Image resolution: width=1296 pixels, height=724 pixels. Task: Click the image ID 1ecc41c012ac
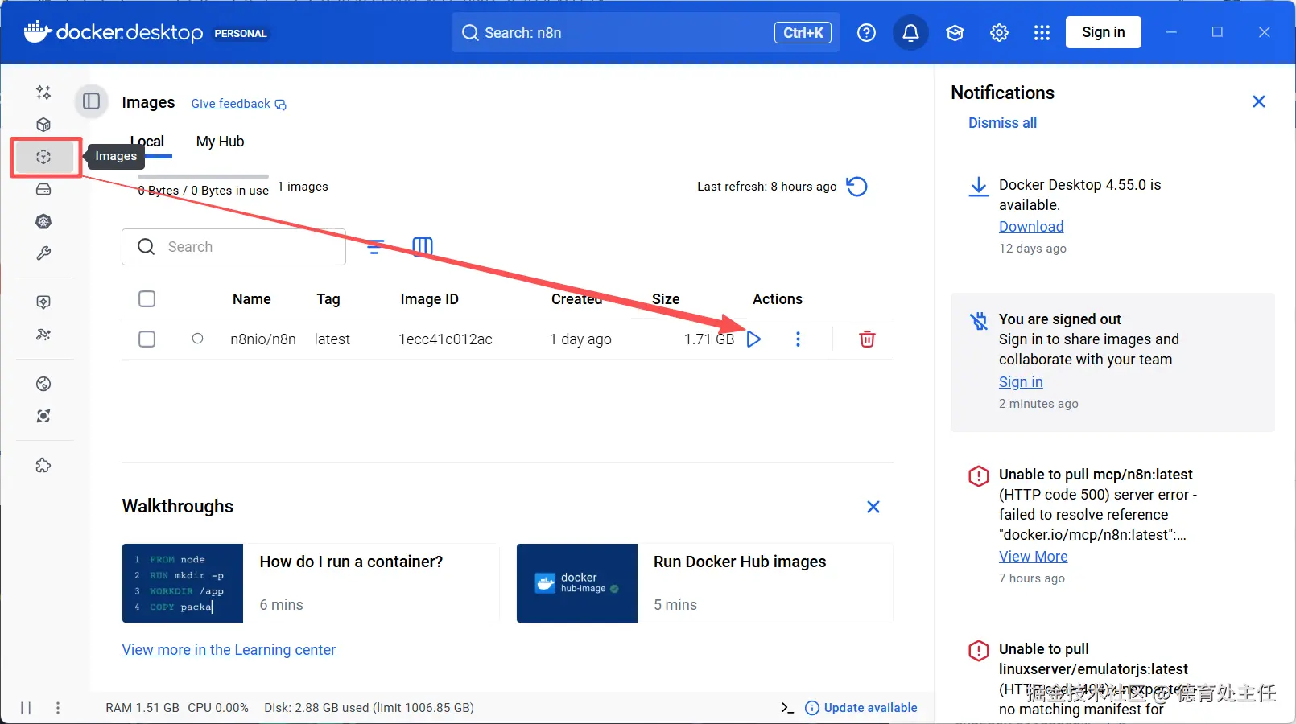[x=446, y=339]
